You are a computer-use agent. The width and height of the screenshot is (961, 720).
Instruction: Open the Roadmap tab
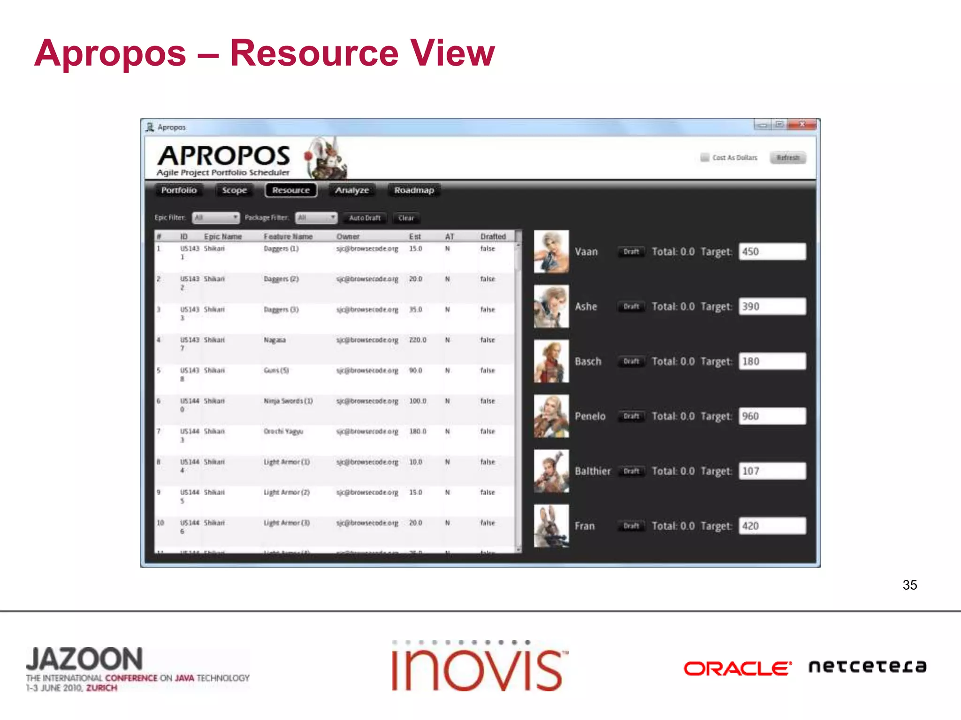[x=414, y=190]
